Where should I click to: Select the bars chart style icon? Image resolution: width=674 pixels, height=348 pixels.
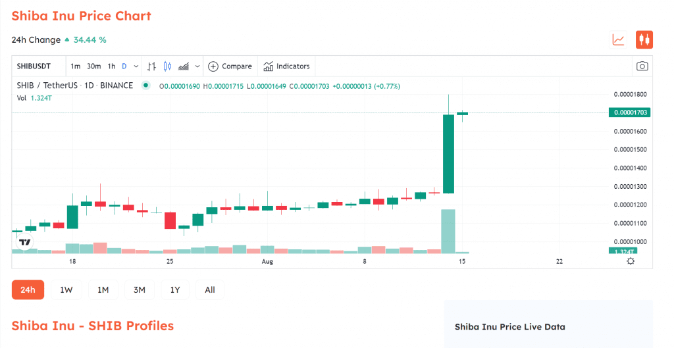pyautogui.click(x=151, y=66)
